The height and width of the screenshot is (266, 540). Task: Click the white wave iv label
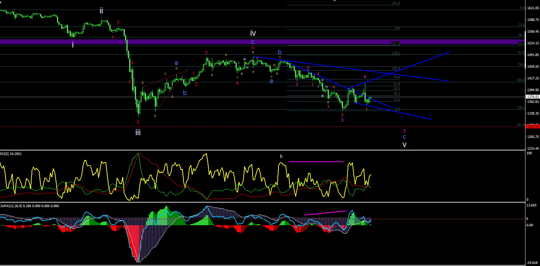pyautogui.click(x=253, y=33)
